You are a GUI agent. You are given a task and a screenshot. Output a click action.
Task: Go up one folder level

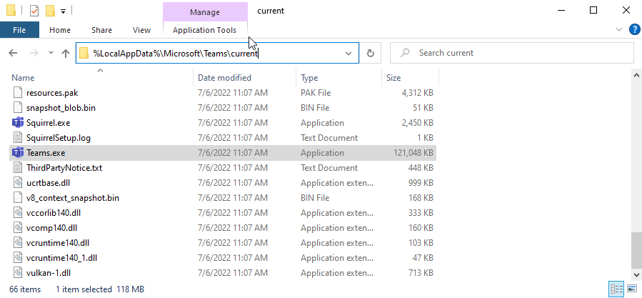click(x=66, y=53)
